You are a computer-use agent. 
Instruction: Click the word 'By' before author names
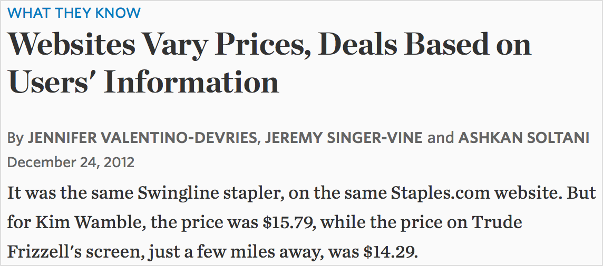tap(15, 139)
